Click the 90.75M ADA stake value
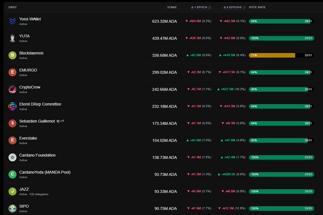323x215 pixels. [166, 209]
